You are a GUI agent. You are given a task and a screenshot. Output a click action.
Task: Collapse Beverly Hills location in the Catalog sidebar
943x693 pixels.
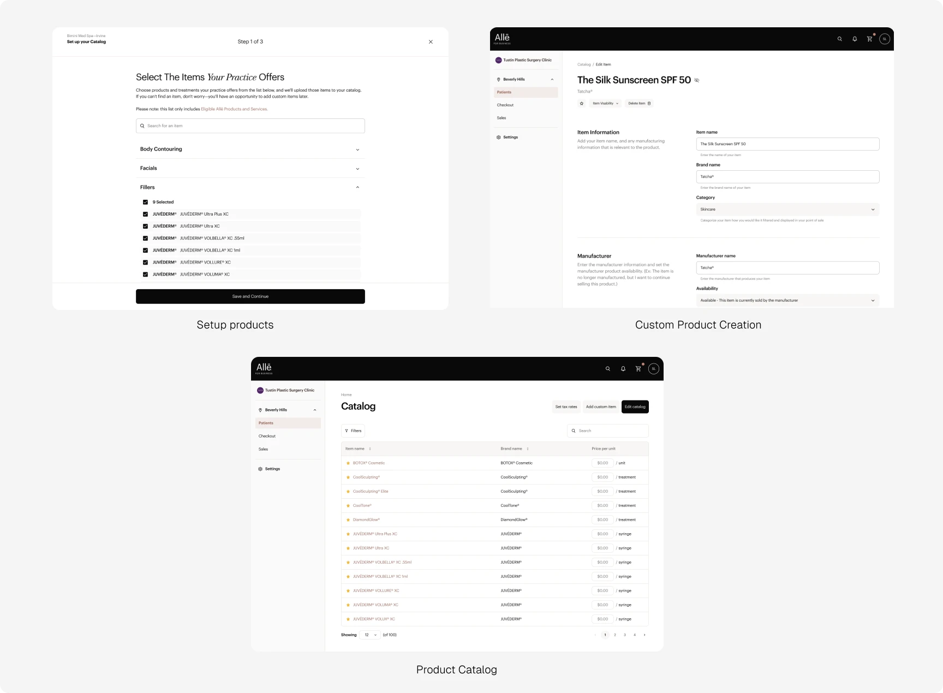click(x=315, y=410)
